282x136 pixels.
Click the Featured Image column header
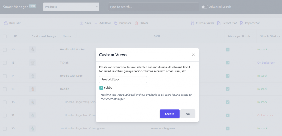click(44, 36)
